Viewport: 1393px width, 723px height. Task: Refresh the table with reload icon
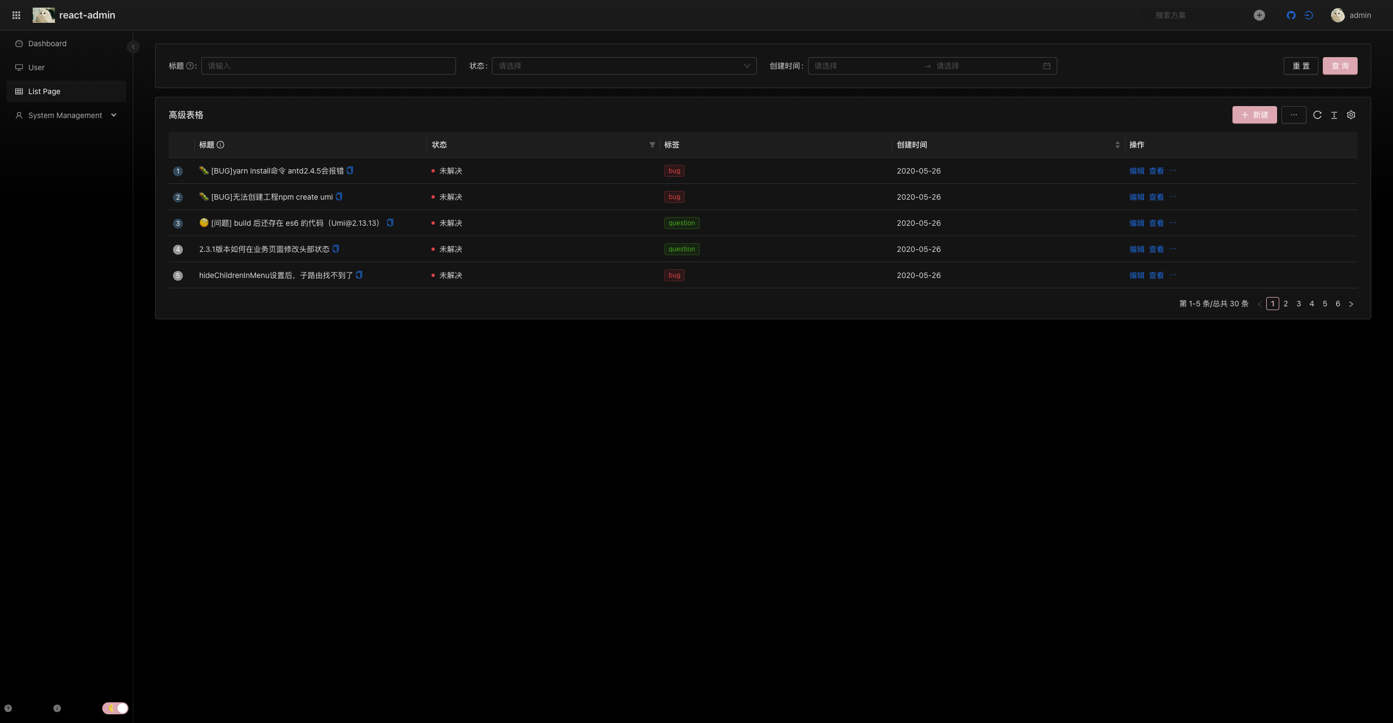1317,115
